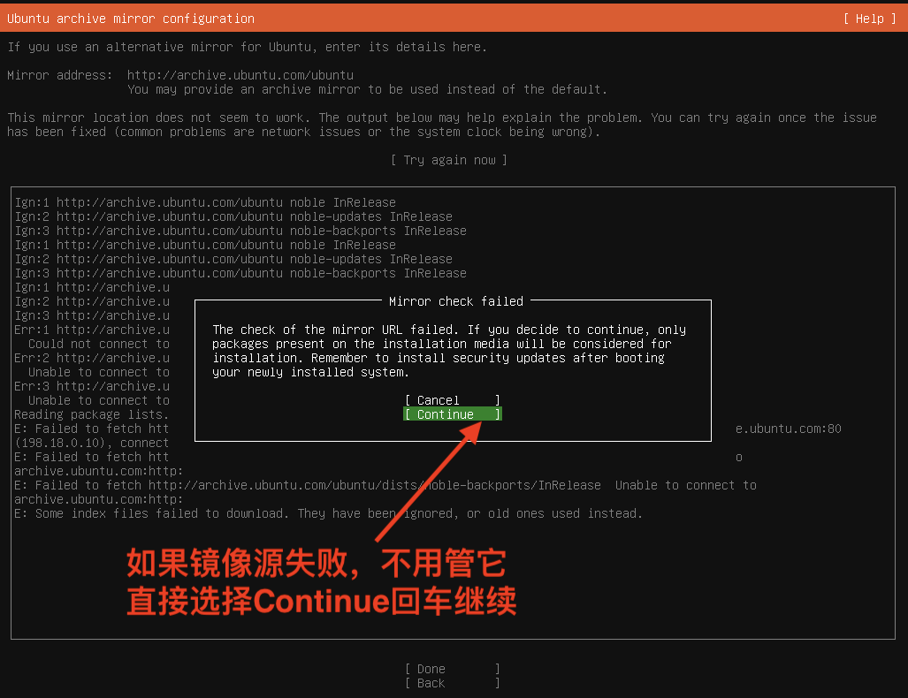The width and height of the screenshot is (908, 698).
Task: Click the '(198.18.0.10), connect' log line
Action: tap(91, 443)
